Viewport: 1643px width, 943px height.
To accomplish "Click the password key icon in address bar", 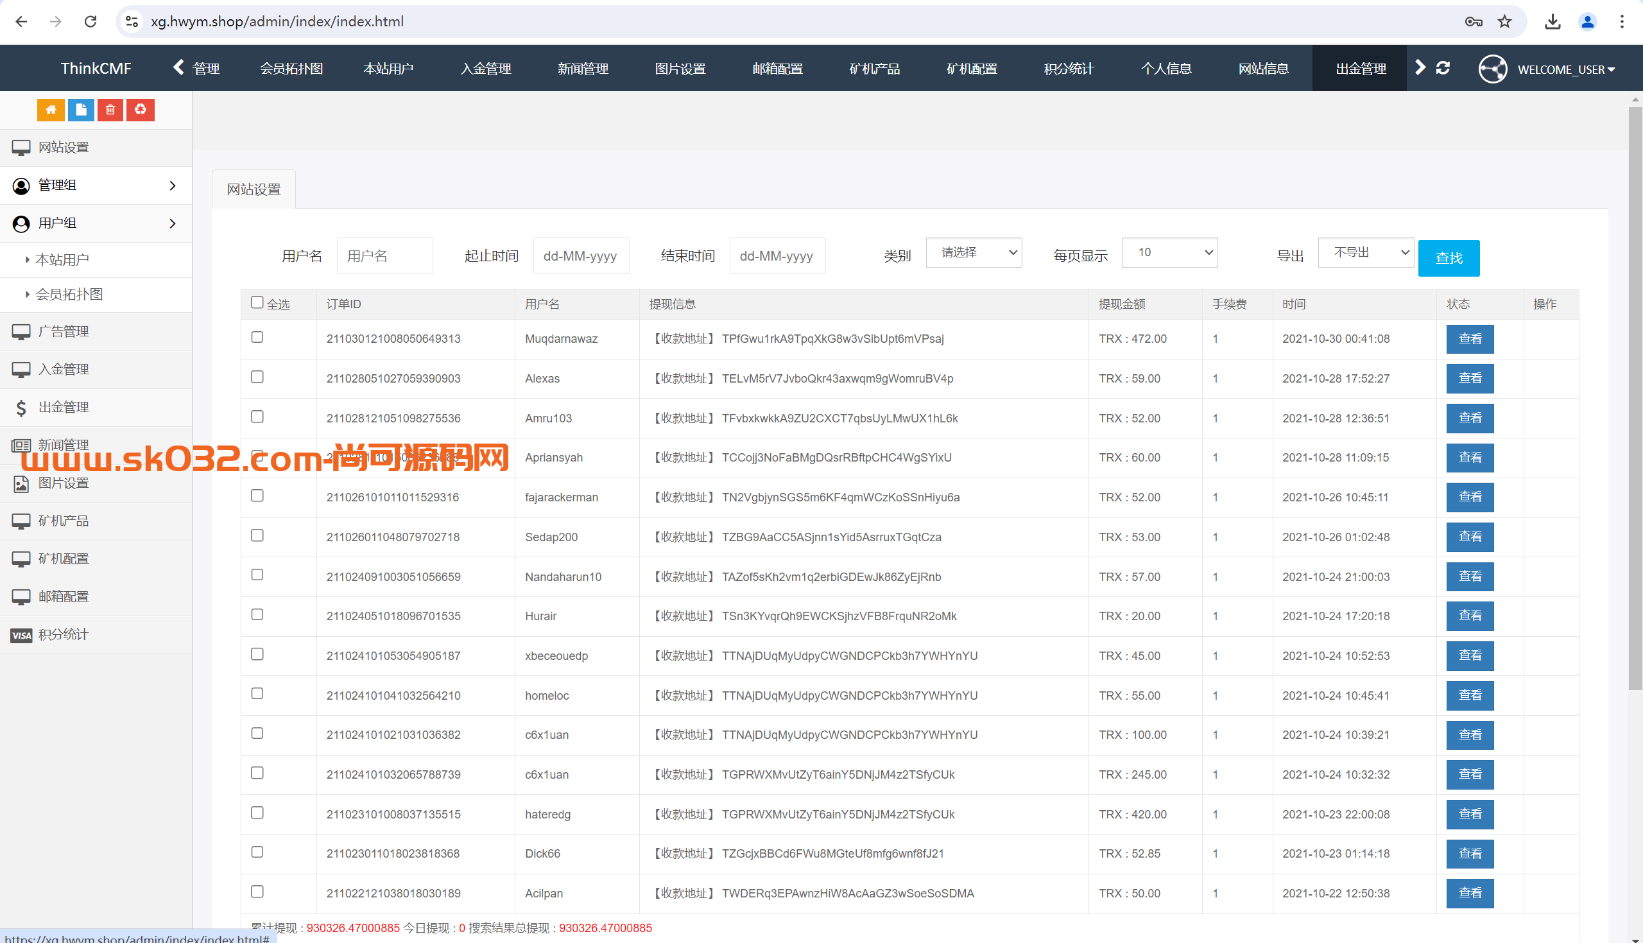I will point(1474,21).
